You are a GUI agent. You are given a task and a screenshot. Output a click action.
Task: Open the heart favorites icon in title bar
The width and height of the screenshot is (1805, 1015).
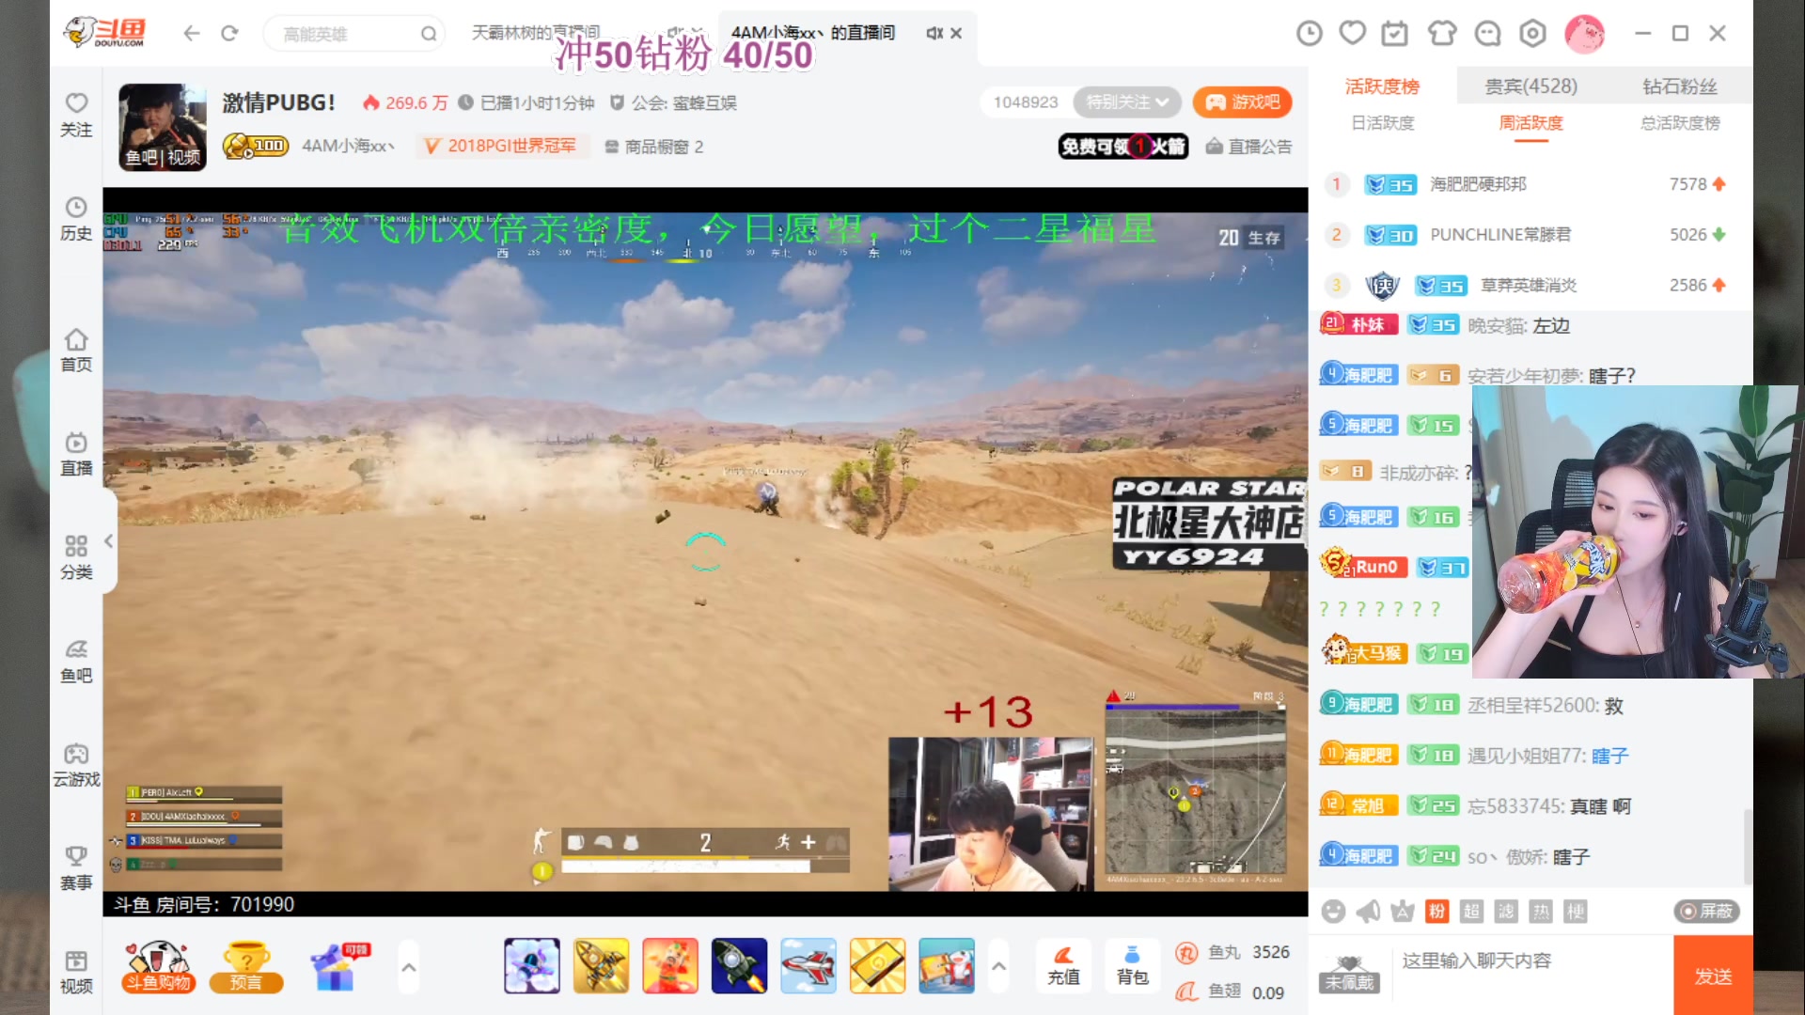click(1353, 34)
